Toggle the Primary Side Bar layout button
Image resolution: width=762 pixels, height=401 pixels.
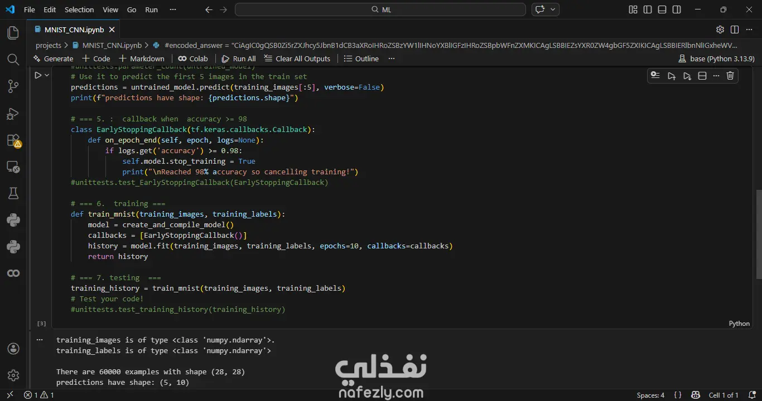[648, 9]
